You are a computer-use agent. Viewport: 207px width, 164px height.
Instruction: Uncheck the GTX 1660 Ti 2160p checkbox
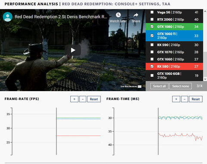coord(152,35)
